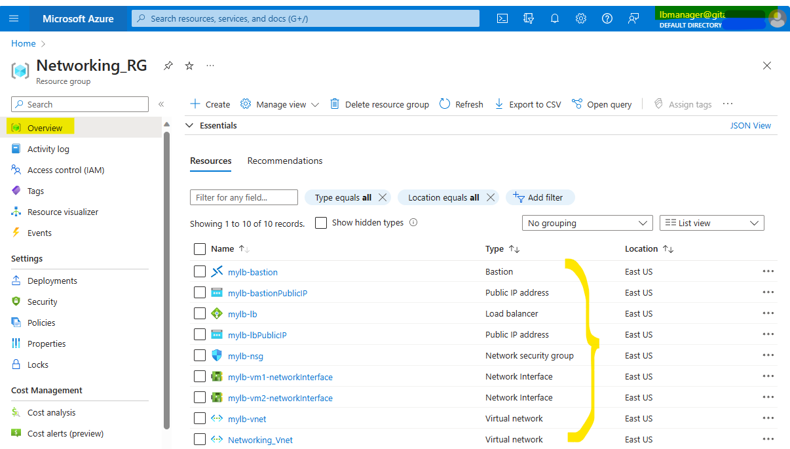Screen dimensions: 790x449
Task: Open the List view dropdown
Action: [x=712, y=223]
